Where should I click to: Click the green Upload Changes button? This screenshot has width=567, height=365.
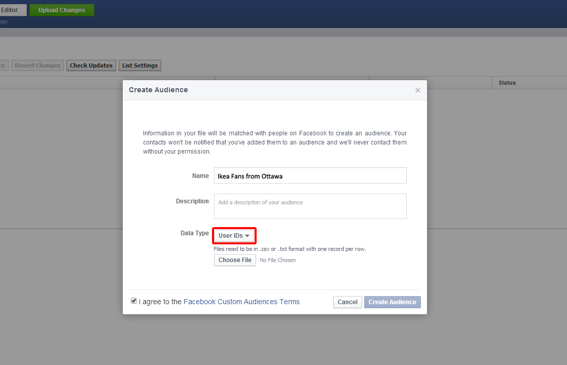62,10
